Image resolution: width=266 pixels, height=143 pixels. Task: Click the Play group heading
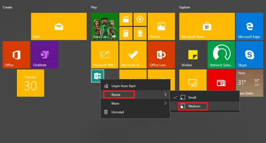pos(94,7)
